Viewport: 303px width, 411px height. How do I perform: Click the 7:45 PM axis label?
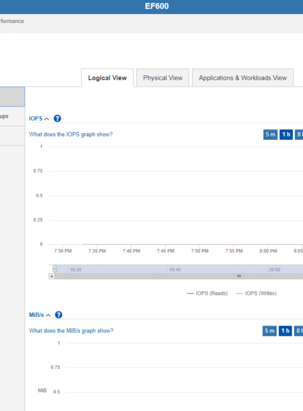pyautogui.click(x=165, y=251)
